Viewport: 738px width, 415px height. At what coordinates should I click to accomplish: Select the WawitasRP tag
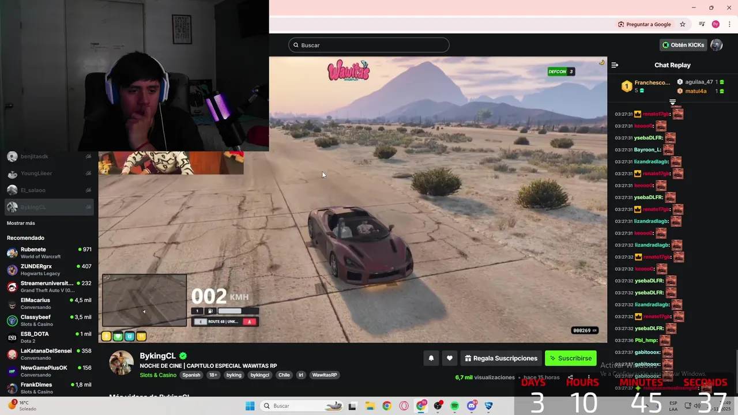click(325, 375)
